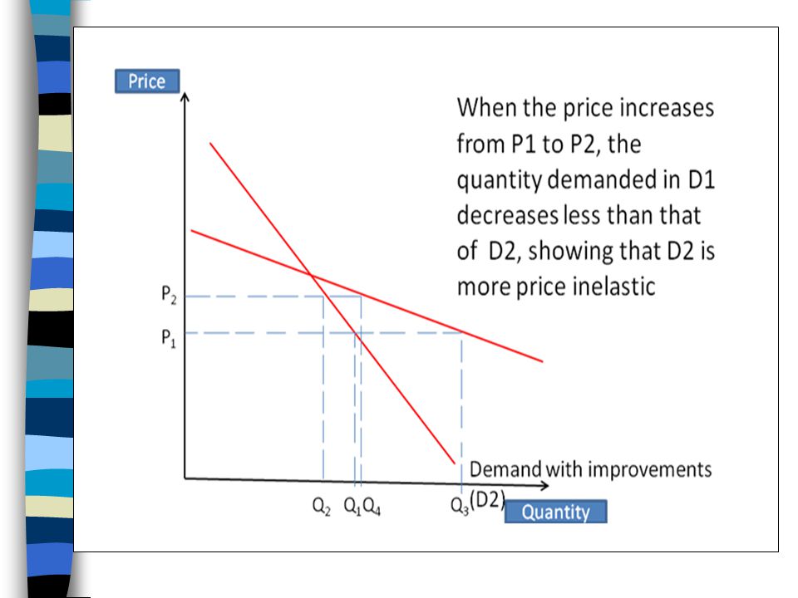The height and width of the screenshot is (598, 798).
Task: Select the P2 price axis label
Action: pos(169,294)
